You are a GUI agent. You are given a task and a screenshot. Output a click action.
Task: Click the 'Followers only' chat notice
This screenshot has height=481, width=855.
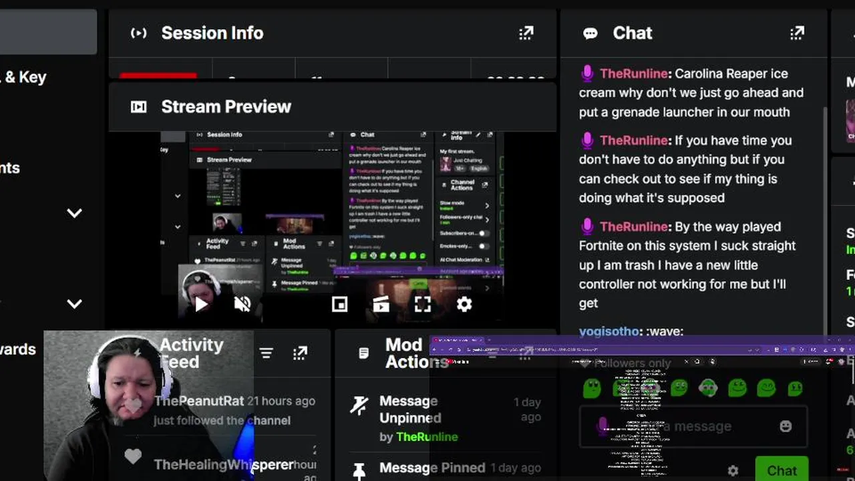pyautogui.click(x=632, y=363)
